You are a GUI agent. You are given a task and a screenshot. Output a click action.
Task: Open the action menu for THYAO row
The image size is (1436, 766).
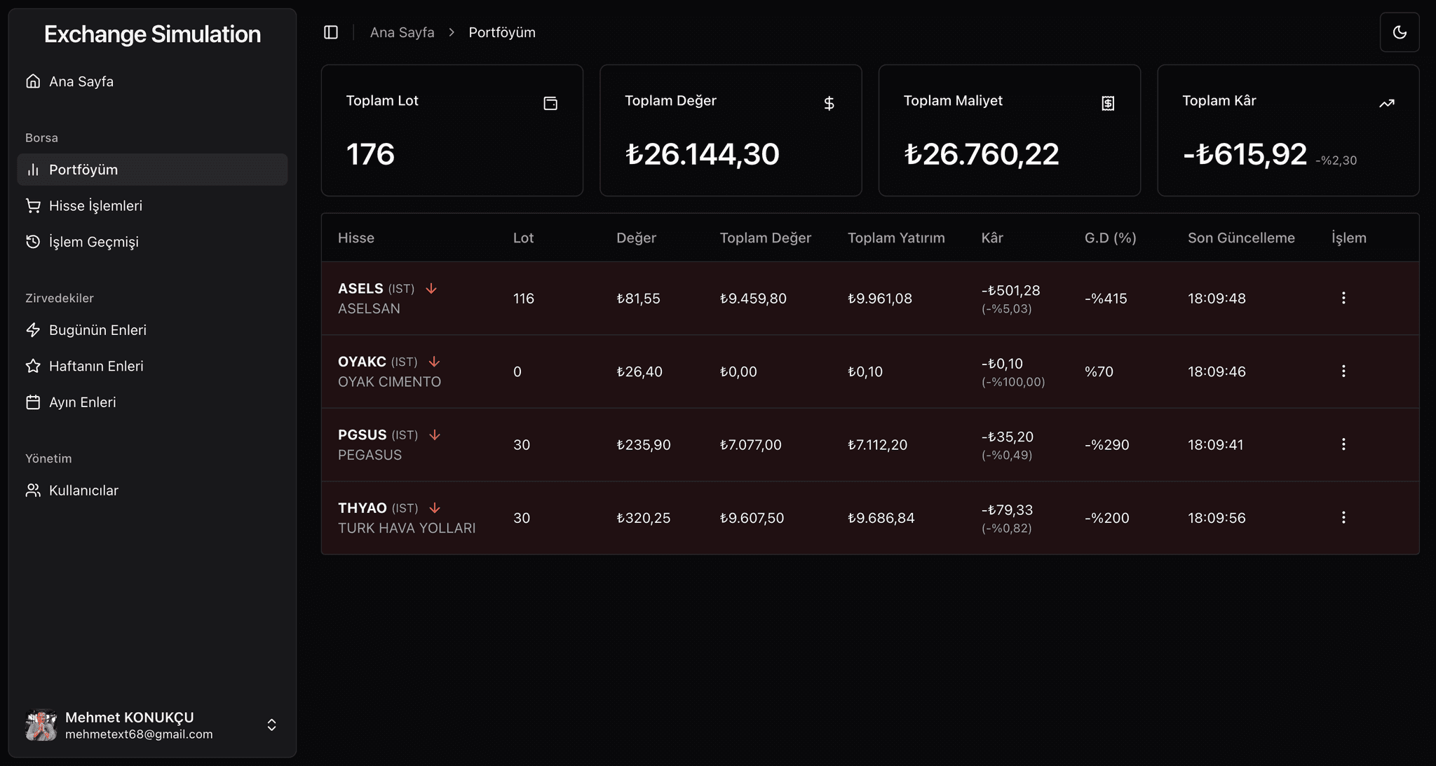click(1343, 517)
